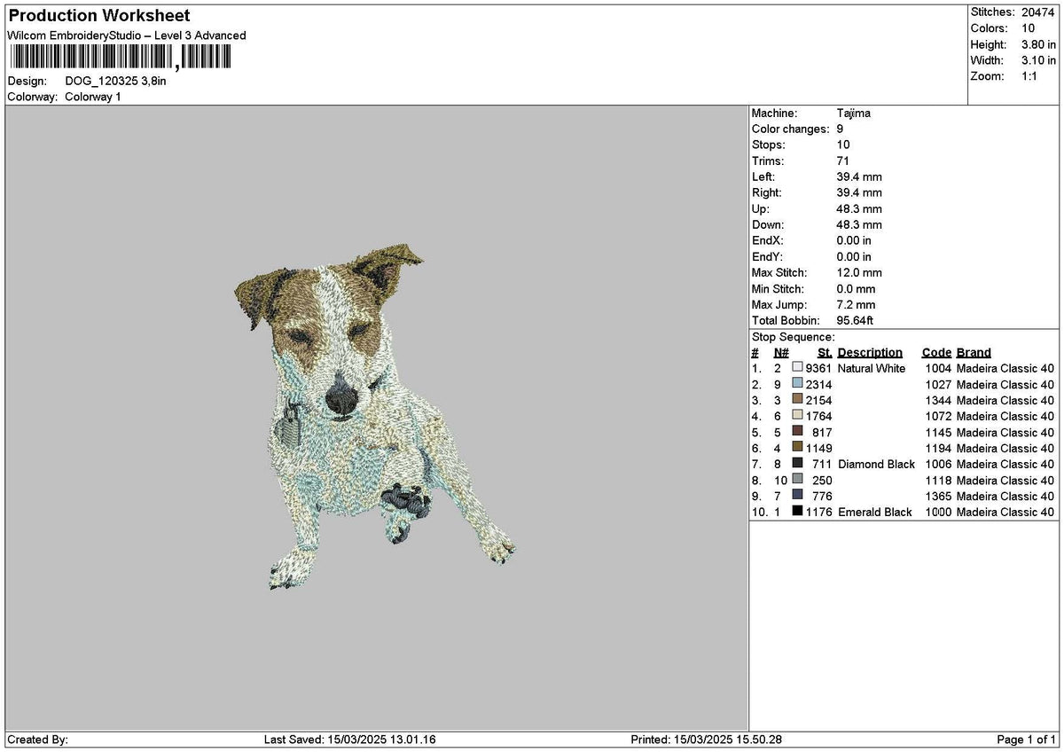Image resolution: width=1064 pixels, height=752 pixels.
Task: Select the navy swatch code 1365
Action: pos(798,496)
